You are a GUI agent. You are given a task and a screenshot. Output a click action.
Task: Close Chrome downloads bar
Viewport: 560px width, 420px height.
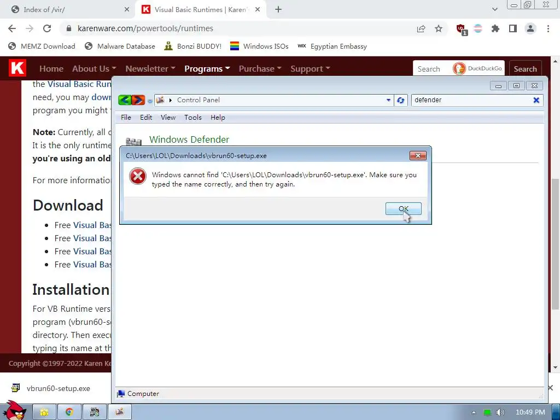(x=551, y=388)
